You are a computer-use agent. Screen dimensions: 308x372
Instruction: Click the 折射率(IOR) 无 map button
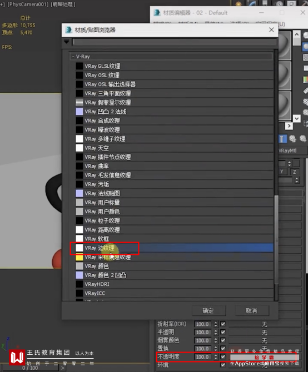[265, 324]
